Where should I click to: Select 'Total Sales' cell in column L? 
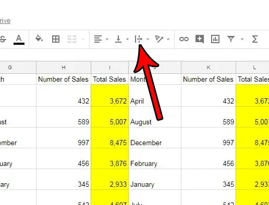click(x=252, y=79)
